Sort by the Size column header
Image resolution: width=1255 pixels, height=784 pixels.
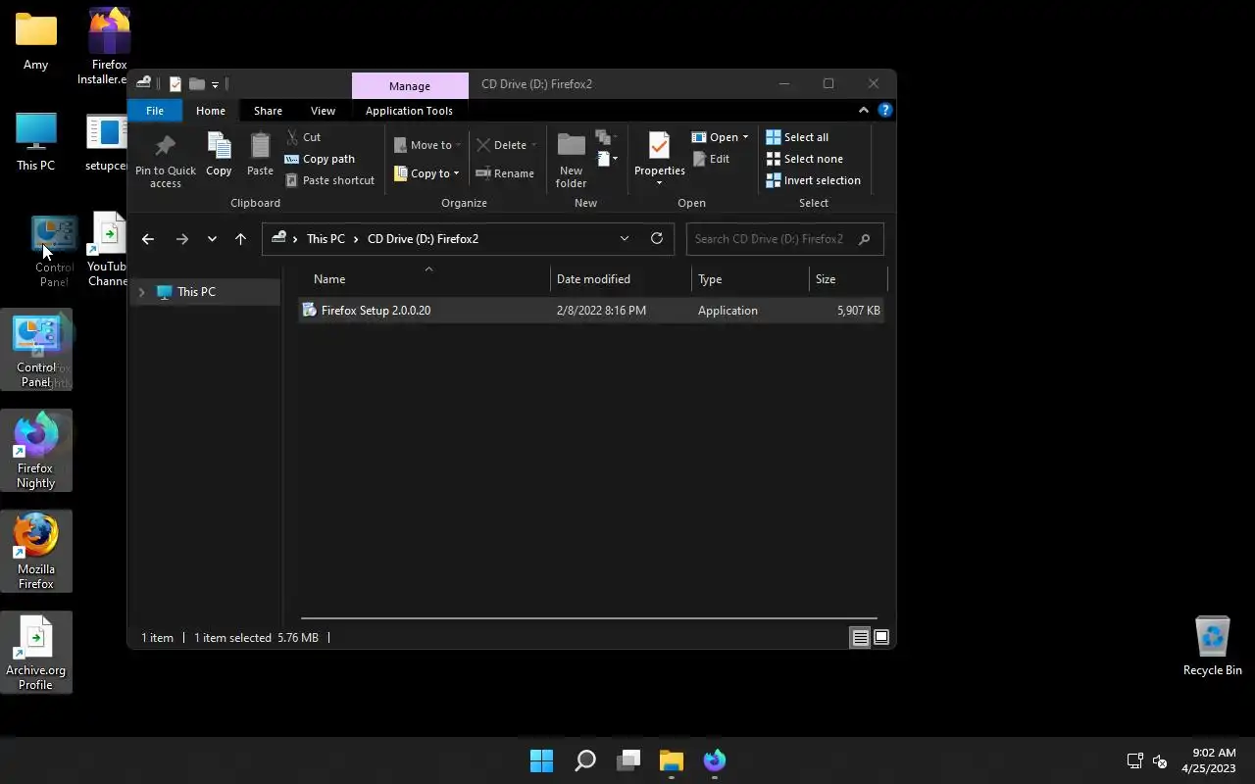pos(847,279)
